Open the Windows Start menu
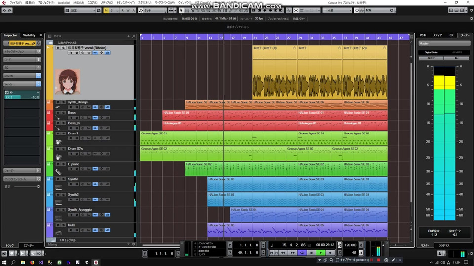Screen dimensions: 474x266 click(x=4, y=263)
